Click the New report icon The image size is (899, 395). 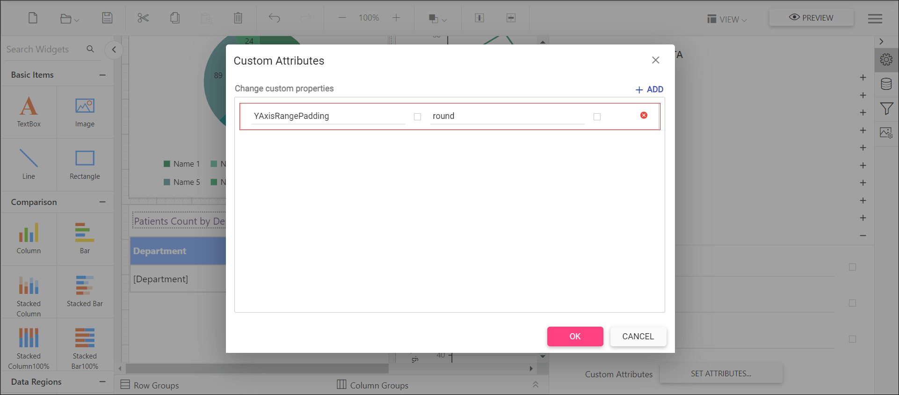click(x=33, y=18)
